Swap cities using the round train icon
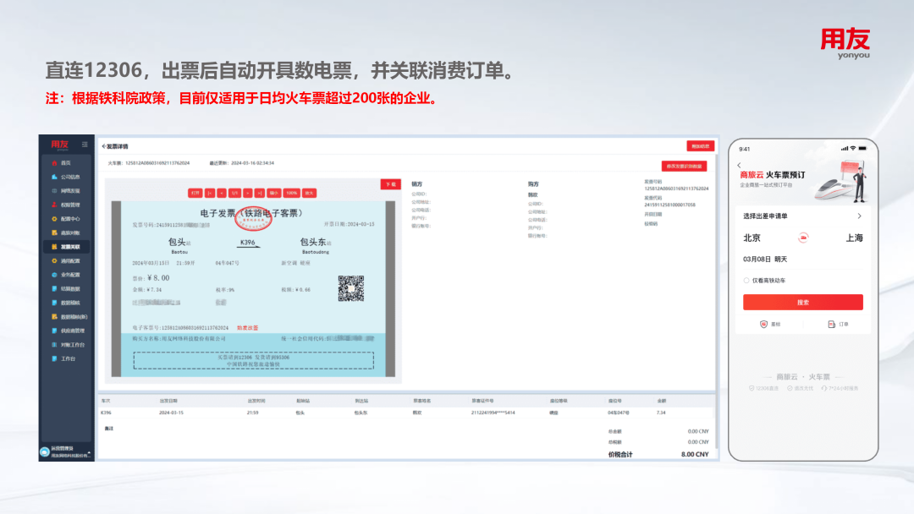 click(x=803, y=238)
